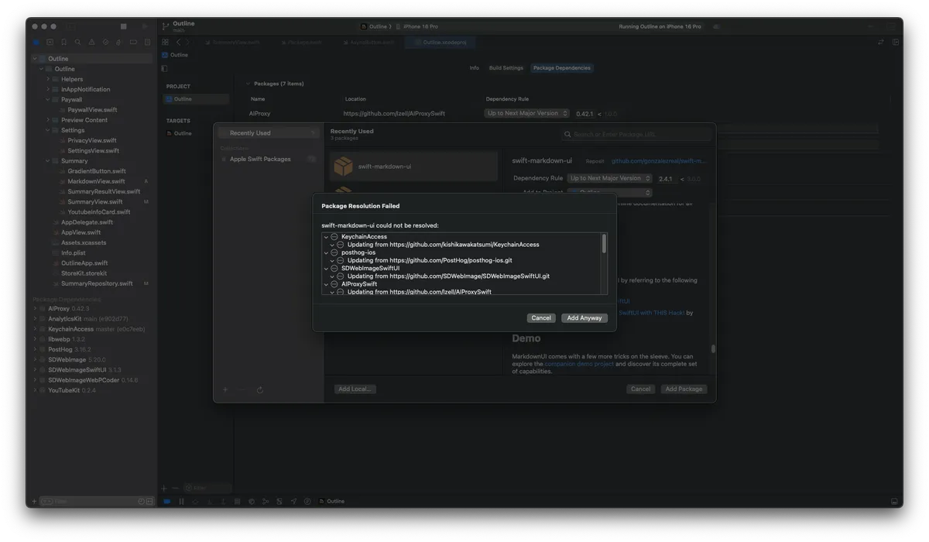Click the stop button in Xcode toolbar

123,26
